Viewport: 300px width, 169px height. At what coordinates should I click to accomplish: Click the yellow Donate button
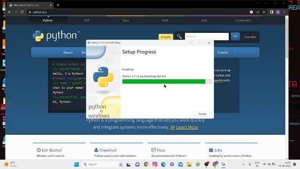165,37
